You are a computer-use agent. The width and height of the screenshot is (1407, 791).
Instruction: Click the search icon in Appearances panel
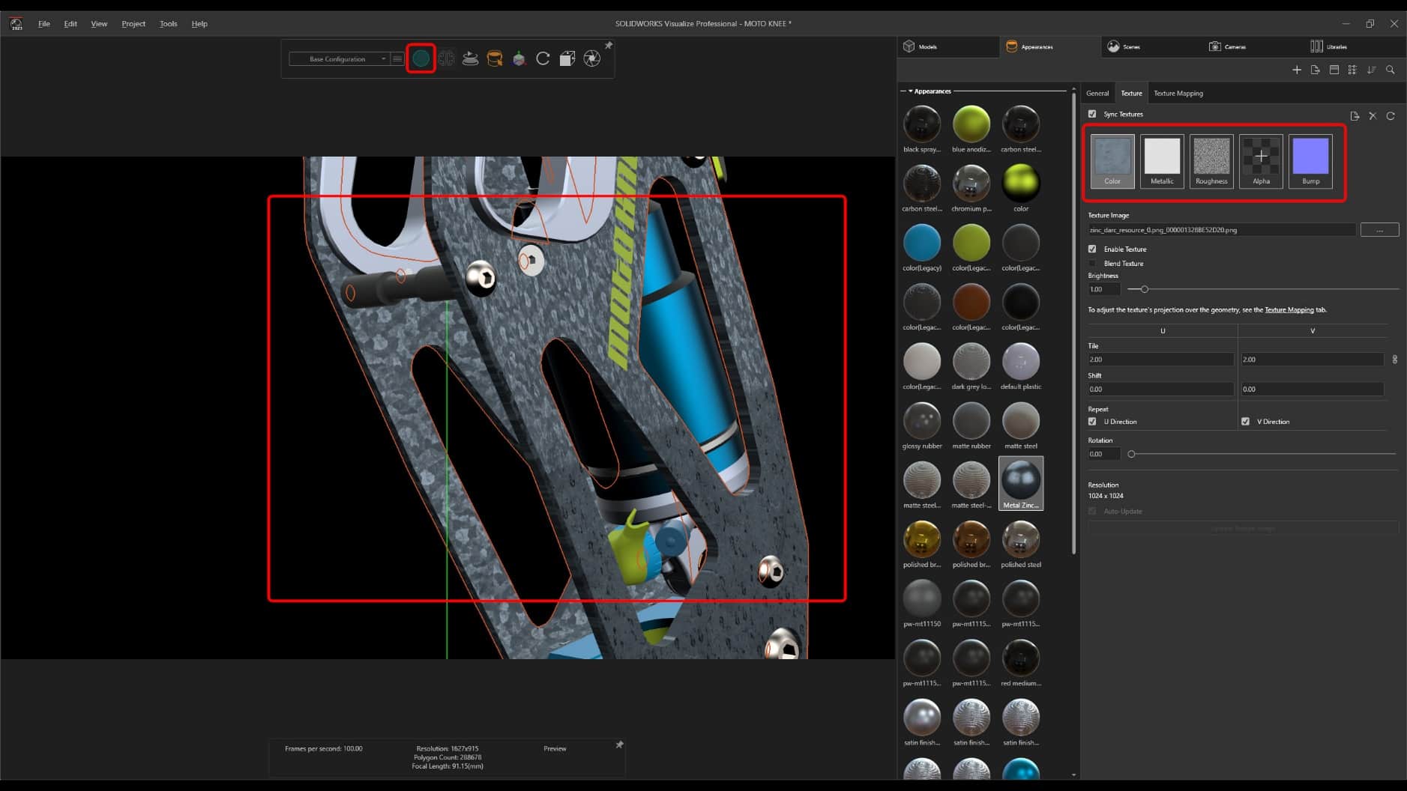point(1391,70)
